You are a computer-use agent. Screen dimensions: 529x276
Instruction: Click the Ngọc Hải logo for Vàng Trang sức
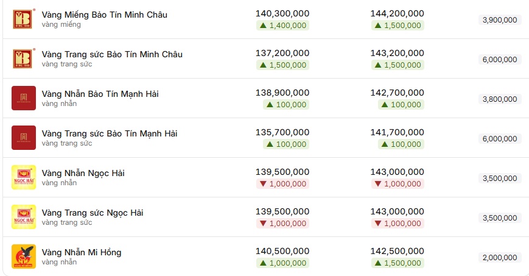(24, 216)
